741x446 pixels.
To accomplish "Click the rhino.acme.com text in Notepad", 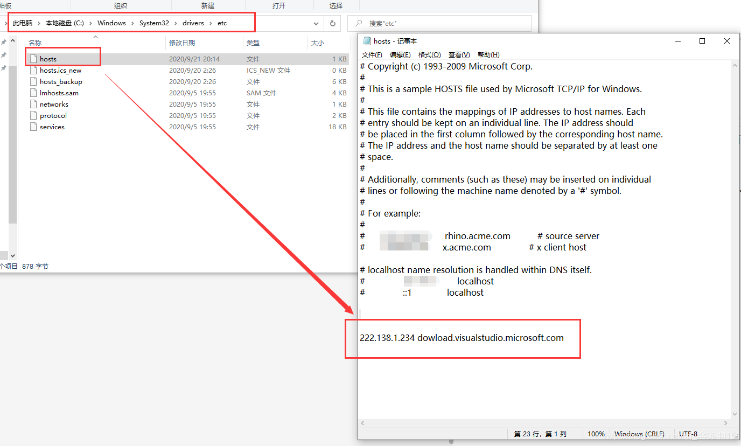I will (x=477, y=236).
